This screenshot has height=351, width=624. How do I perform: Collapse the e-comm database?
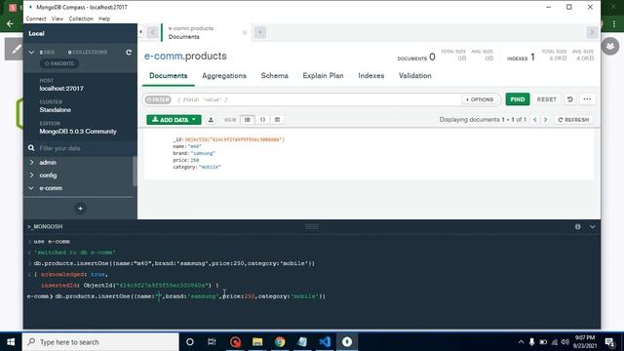pyautogui.click(x=31, y=188)
